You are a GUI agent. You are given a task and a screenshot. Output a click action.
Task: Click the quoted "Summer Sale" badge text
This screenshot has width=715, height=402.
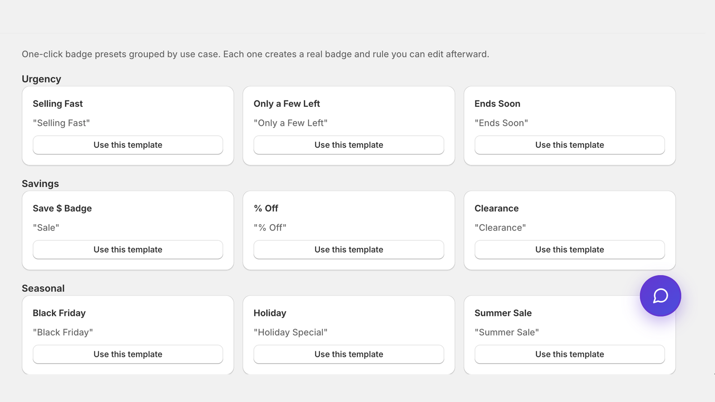click(x=507, y=332)
